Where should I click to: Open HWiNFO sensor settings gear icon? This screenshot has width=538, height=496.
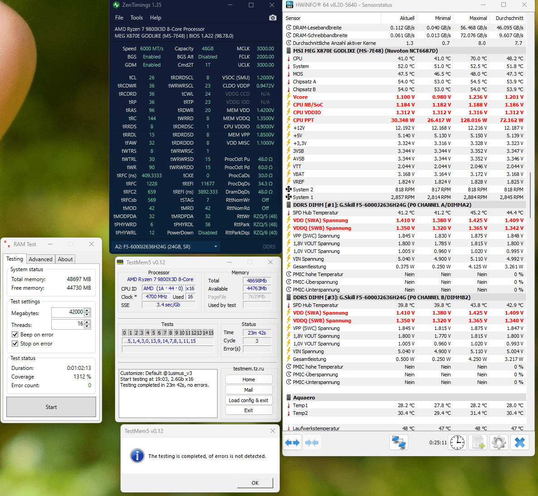pyautogui.click(x=499, y=442)
